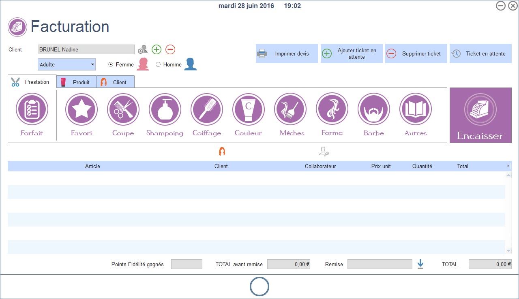Sort by the Prix unit. column header
The image size is (519, 299).
tap(382, 166)
